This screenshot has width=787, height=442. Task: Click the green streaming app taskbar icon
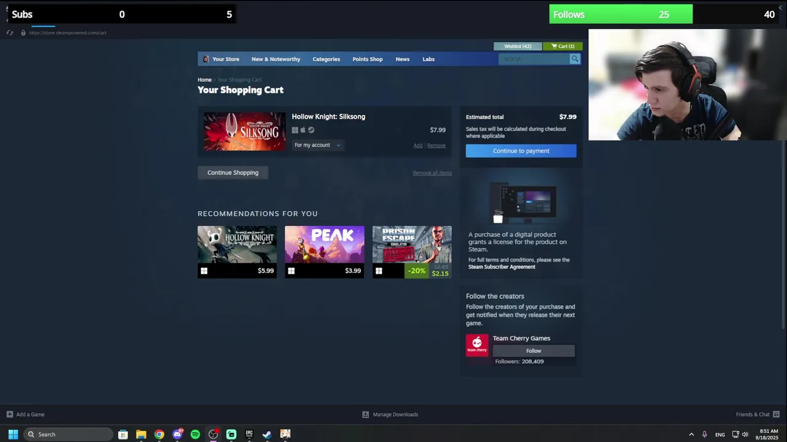(231, 434)
